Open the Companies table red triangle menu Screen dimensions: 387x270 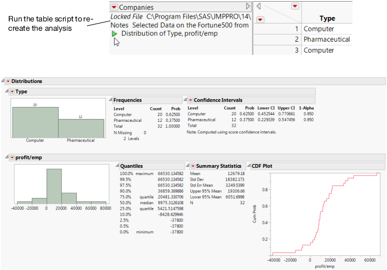tap(114, 7)
